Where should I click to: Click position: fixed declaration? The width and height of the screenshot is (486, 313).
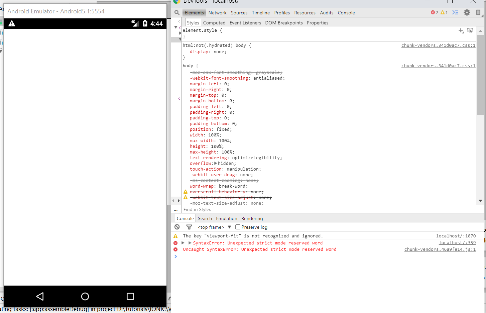(x=211, y=129)
